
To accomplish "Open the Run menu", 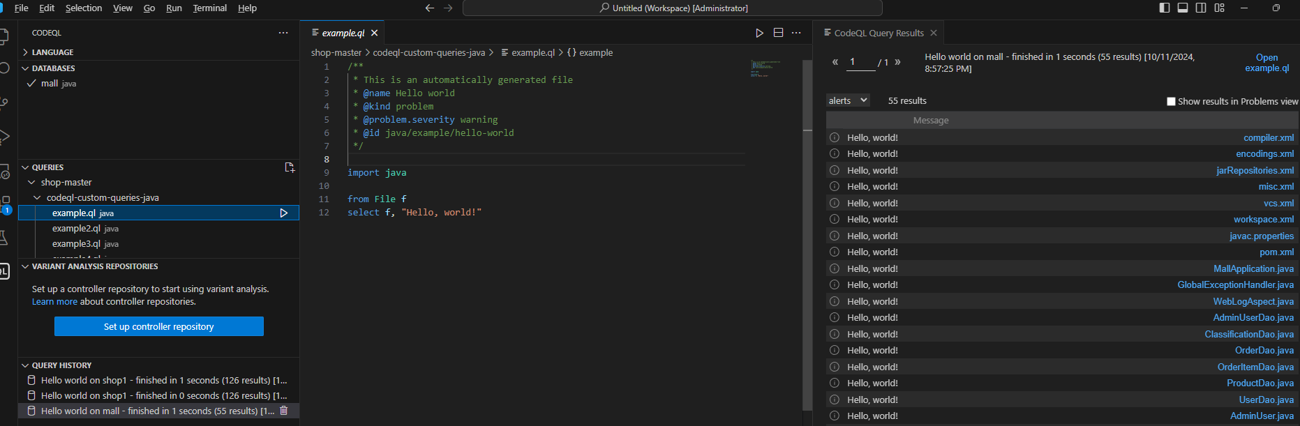I will 174,8.
